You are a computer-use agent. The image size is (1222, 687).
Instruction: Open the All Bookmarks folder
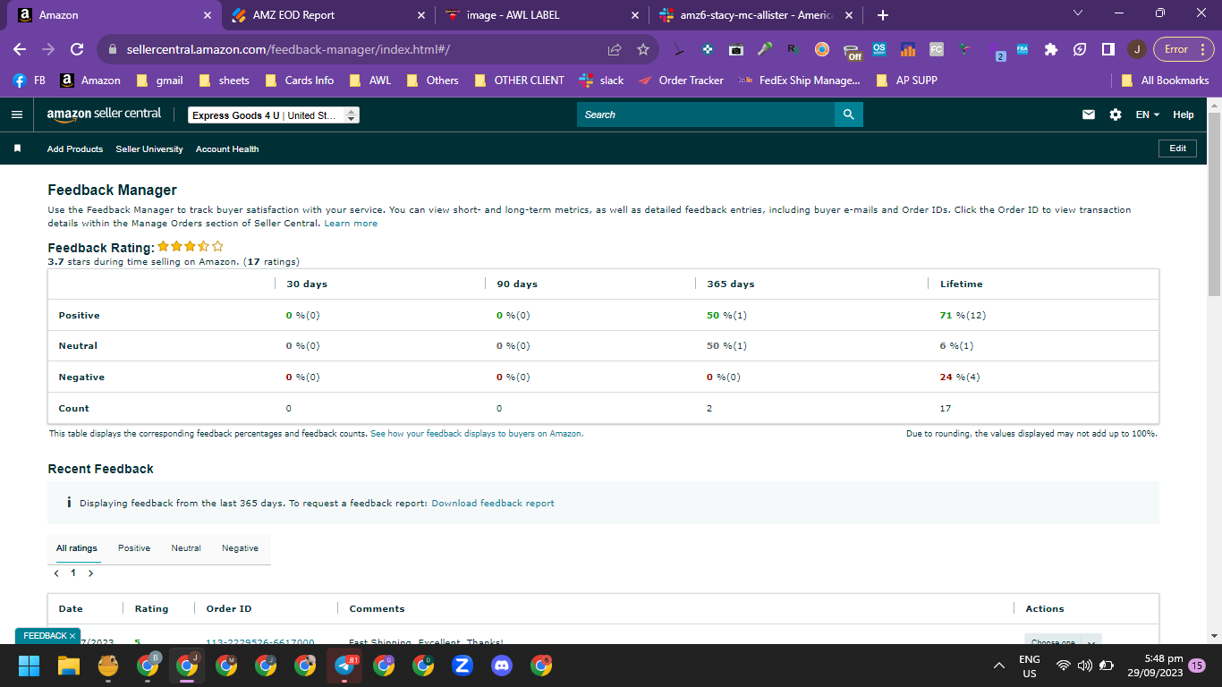[1165, 80]
